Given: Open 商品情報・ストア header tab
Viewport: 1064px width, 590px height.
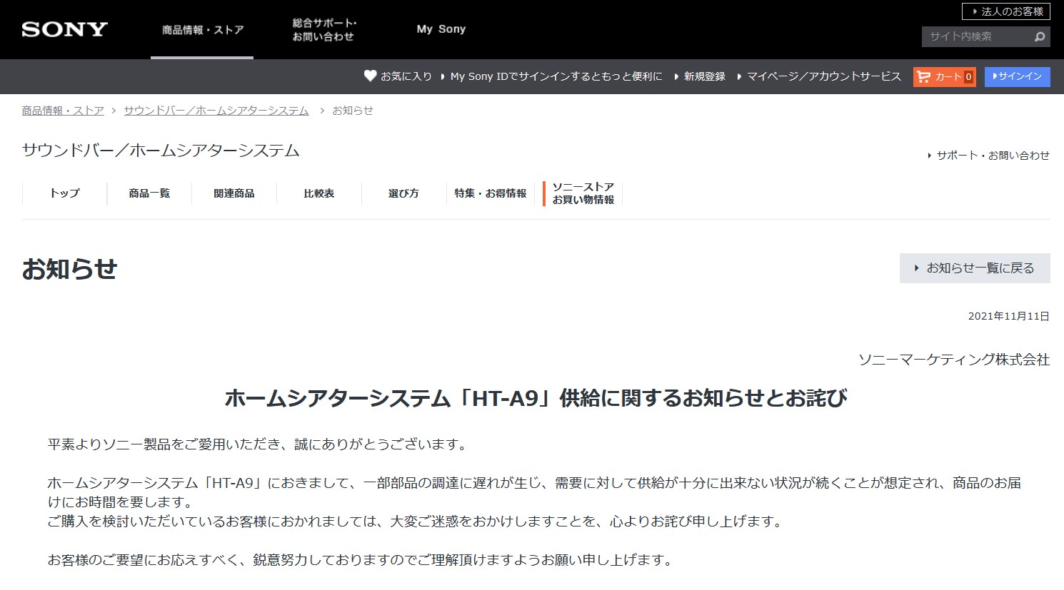Looking at the screenshot, I should coord(202,29).
